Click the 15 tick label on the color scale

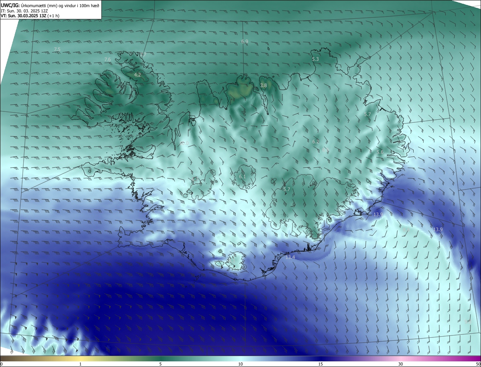coord(321,364)
